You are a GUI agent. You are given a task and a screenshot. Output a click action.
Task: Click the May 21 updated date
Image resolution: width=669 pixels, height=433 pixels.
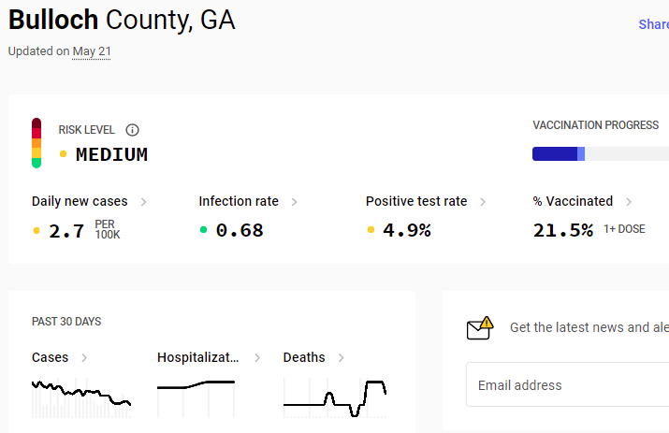92,51
